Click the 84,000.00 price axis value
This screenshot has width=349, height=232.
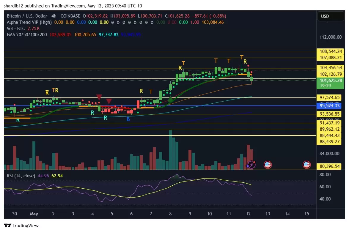(329, 154)
